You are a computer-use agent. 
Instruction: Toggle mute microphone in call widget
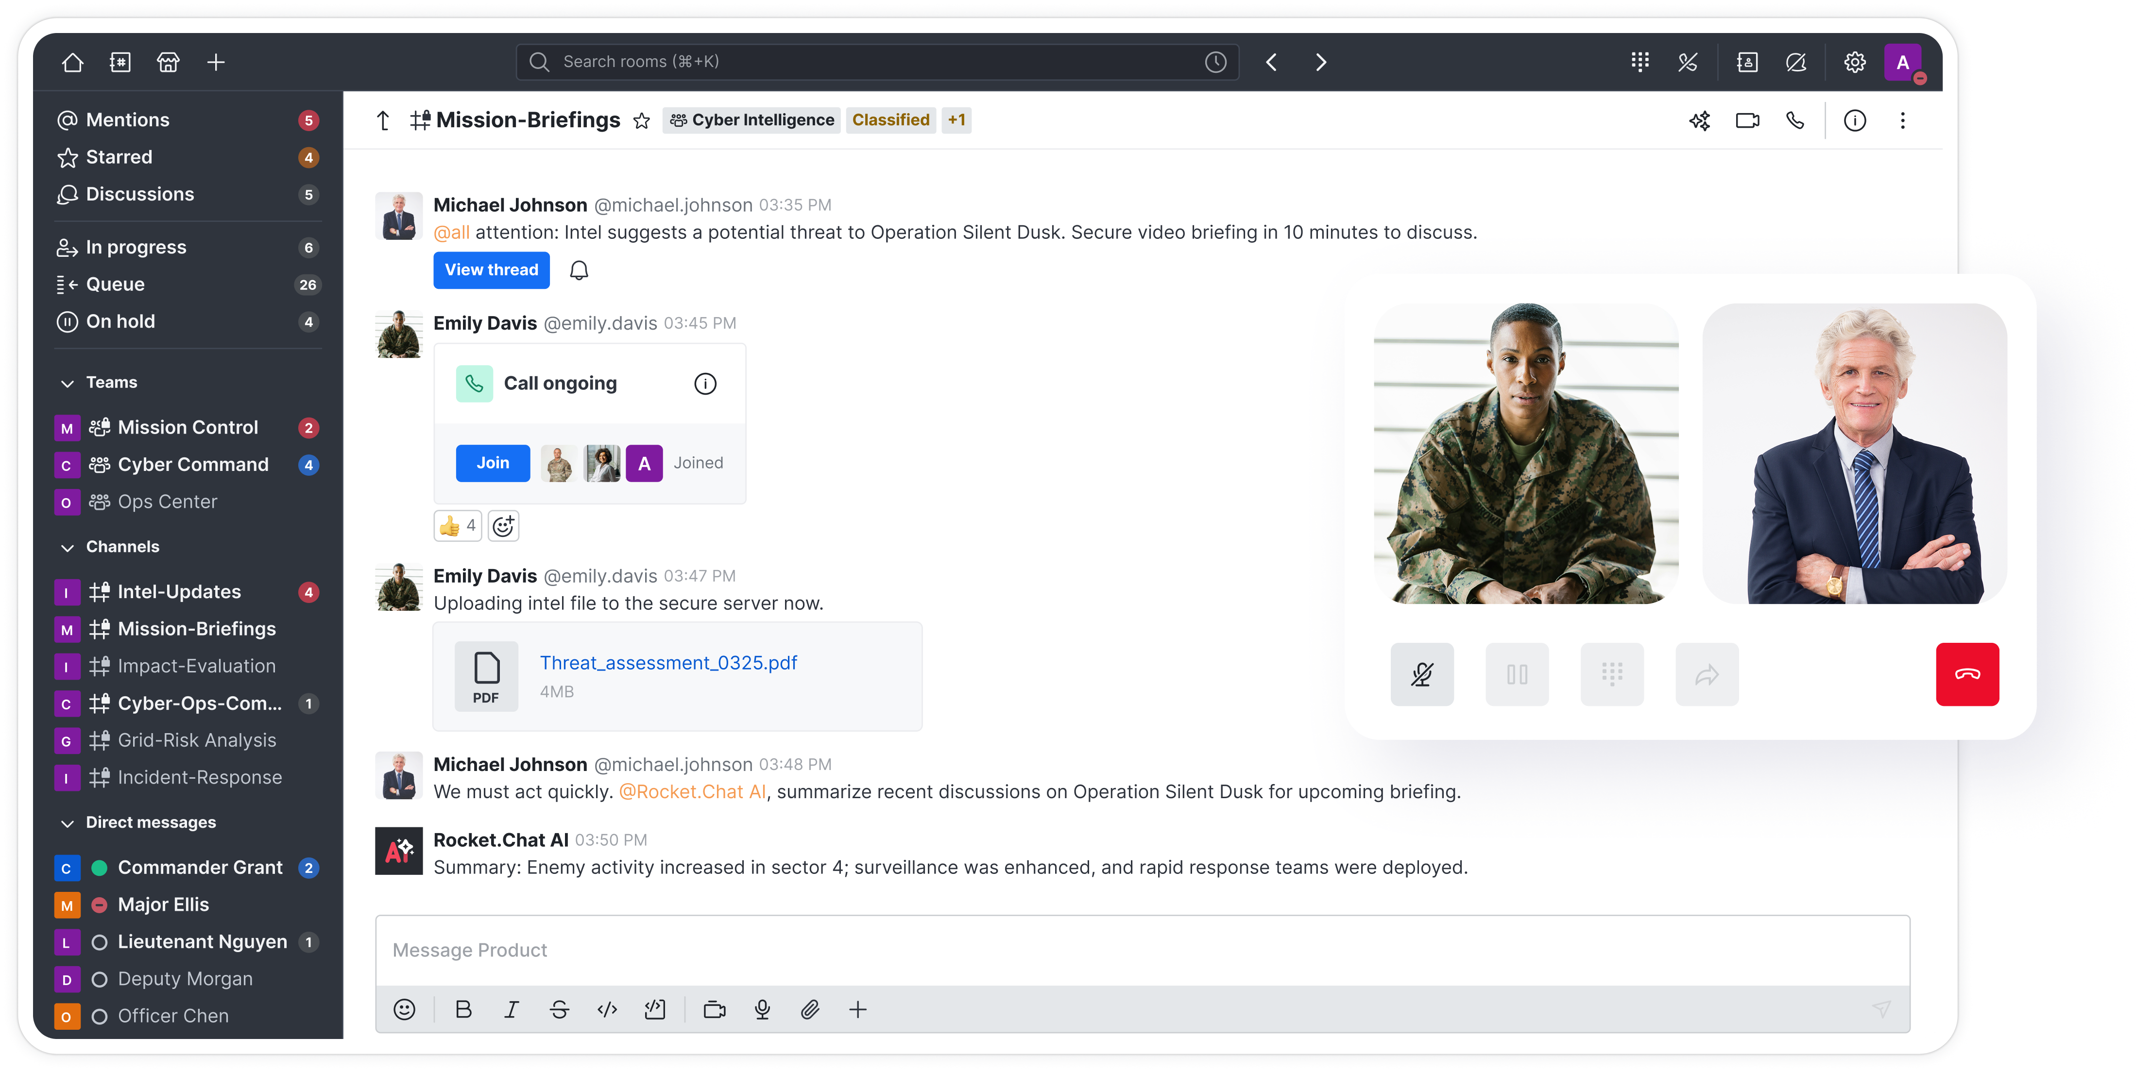[x=1422, y=674]
